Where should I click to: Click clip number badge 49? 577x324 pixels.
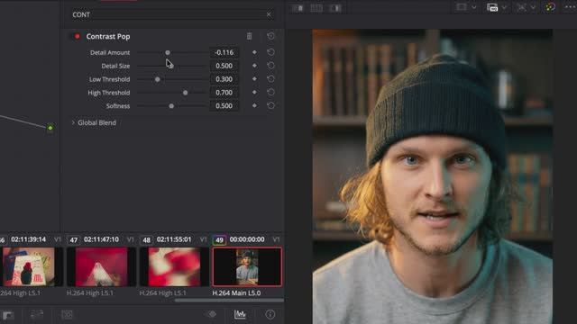219,240
